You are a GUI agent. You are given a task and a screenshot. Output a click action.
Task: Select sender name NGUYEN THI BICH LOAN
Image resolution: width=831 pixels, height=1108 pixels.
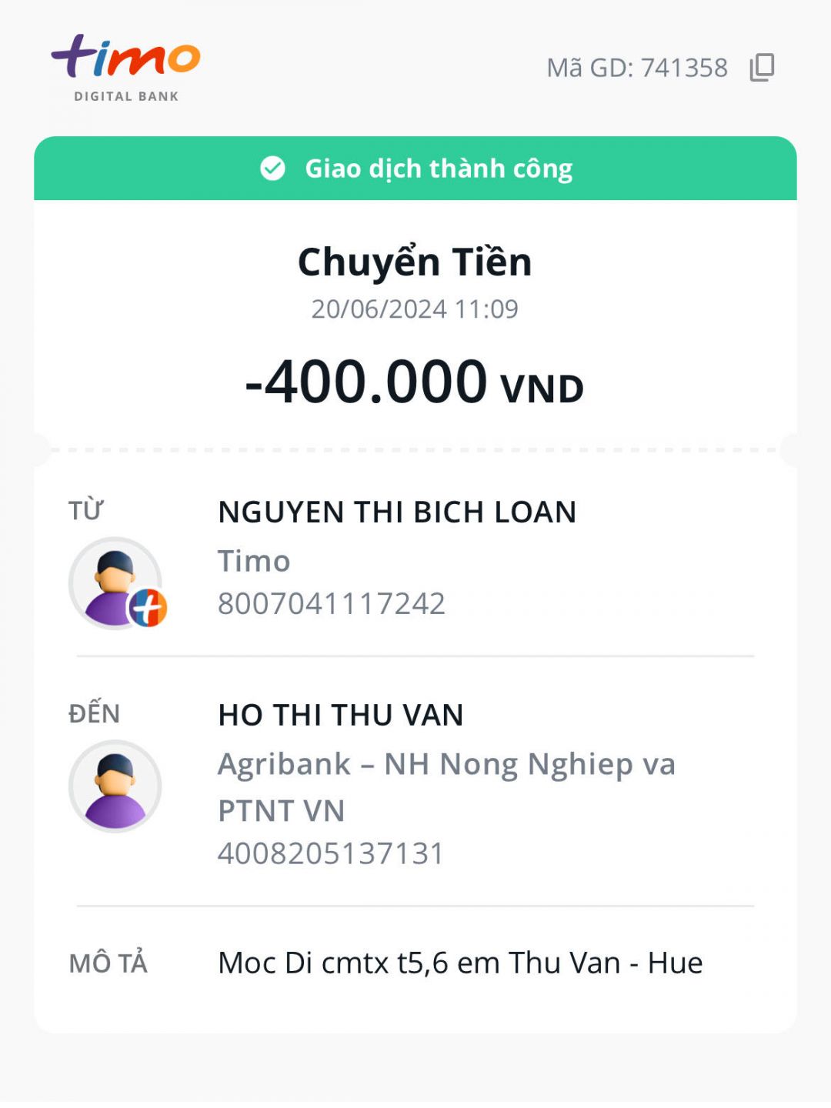pos(397,512)
